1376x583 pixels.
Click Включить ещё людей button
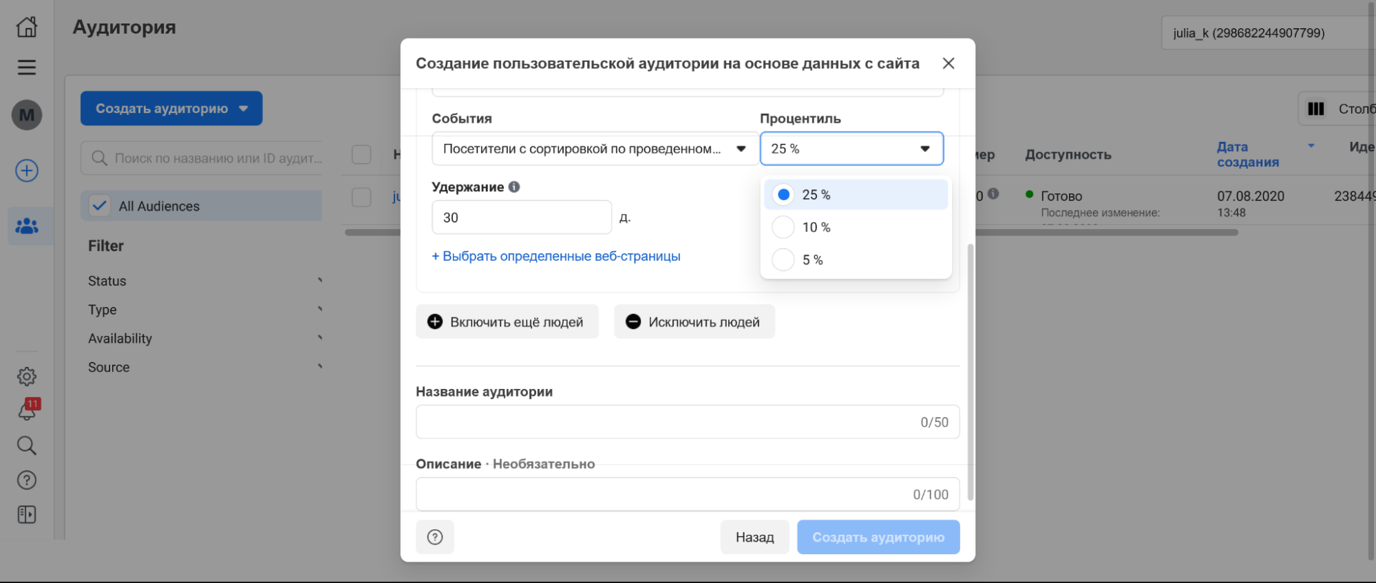(x=507, y=321)
